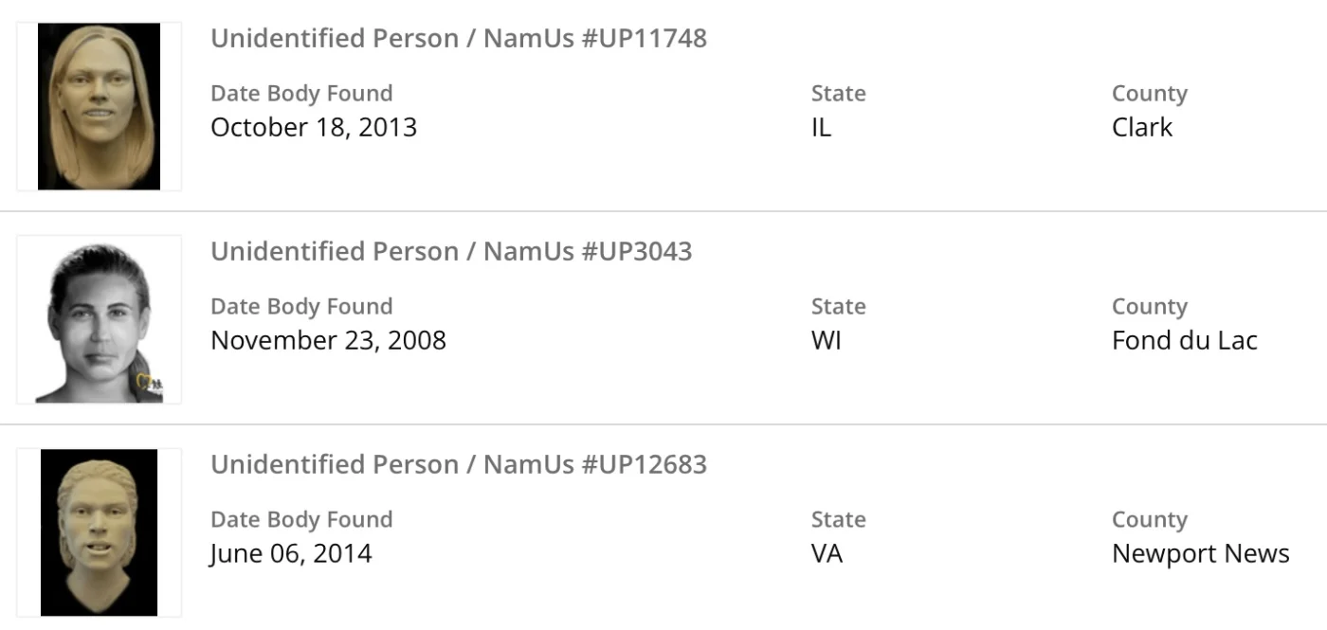Click the Date Body Found label for UP11748

coord(301,94)
